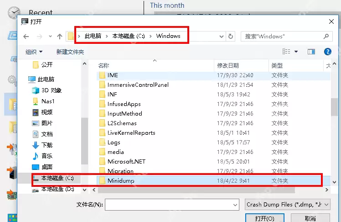The image size is (341, 222).
Task: Open the 组织 organize menu
Action: (x=34, y=52)
